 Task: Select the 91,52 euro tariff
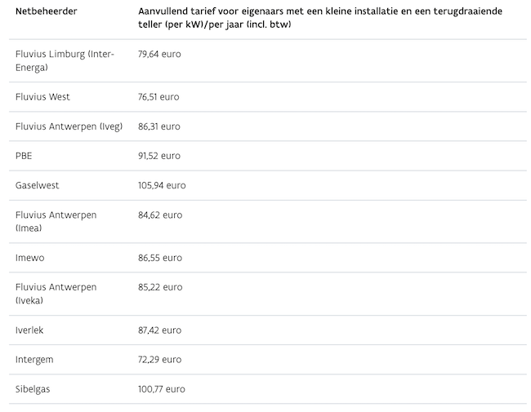(x=159, y=156)
